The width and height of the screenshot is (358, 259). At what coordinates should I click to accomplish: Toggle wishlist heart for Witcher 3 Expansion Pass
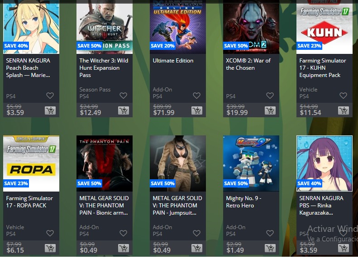[123, 96]
